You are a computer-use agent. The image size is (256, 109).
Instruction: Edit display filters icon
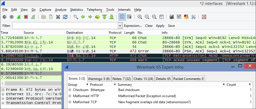pos(179,17)
